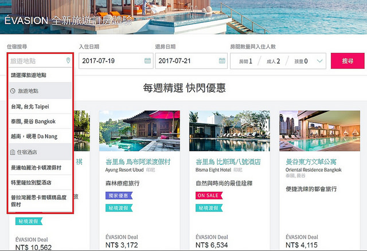The height and width of the screenshot is (251, 367).
Task: Open the Bisma Eight Hotel thumbnail photo
Action: 229,131
